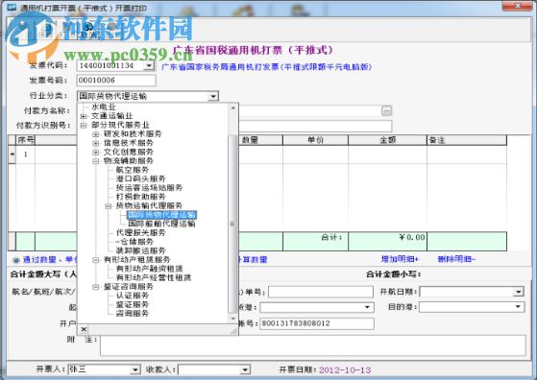
Task: Click the 删除明细- link
Action: click(x=456, y=259)
